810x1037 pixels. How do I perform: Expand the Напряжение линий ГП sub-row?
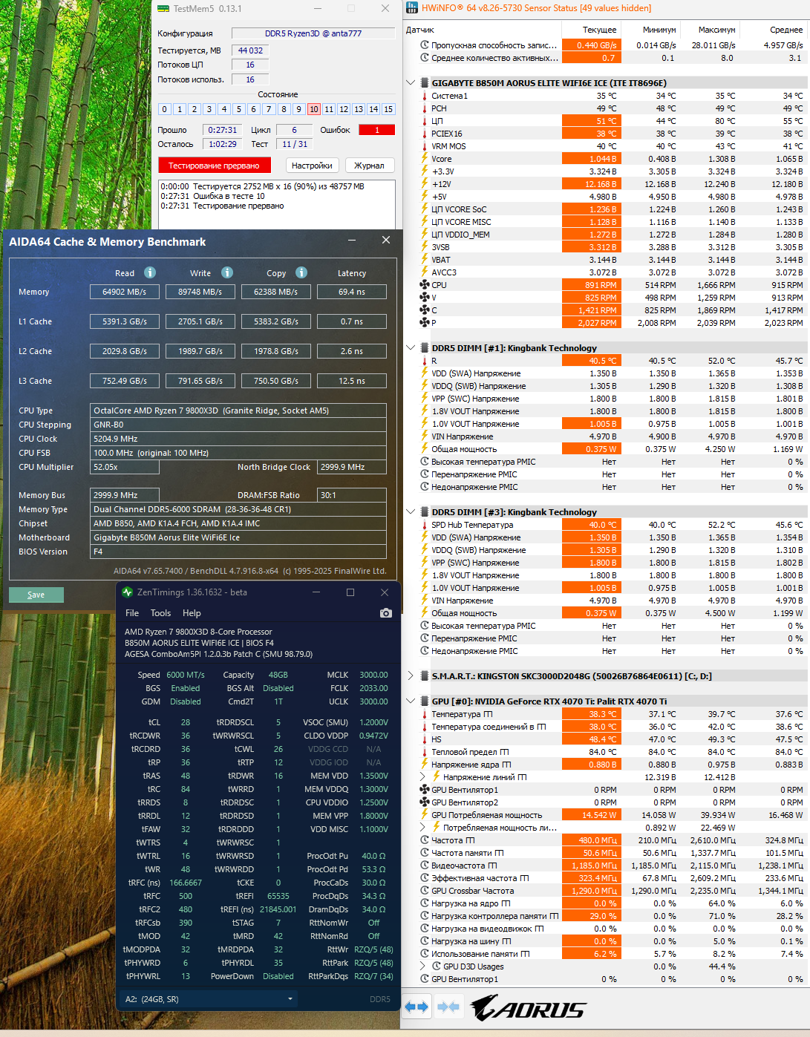click(423, 777)
